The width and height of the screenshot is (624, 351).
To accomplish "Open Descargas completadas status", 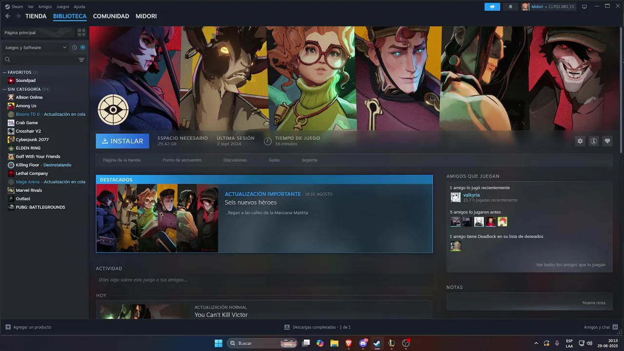I will point(317,327).
